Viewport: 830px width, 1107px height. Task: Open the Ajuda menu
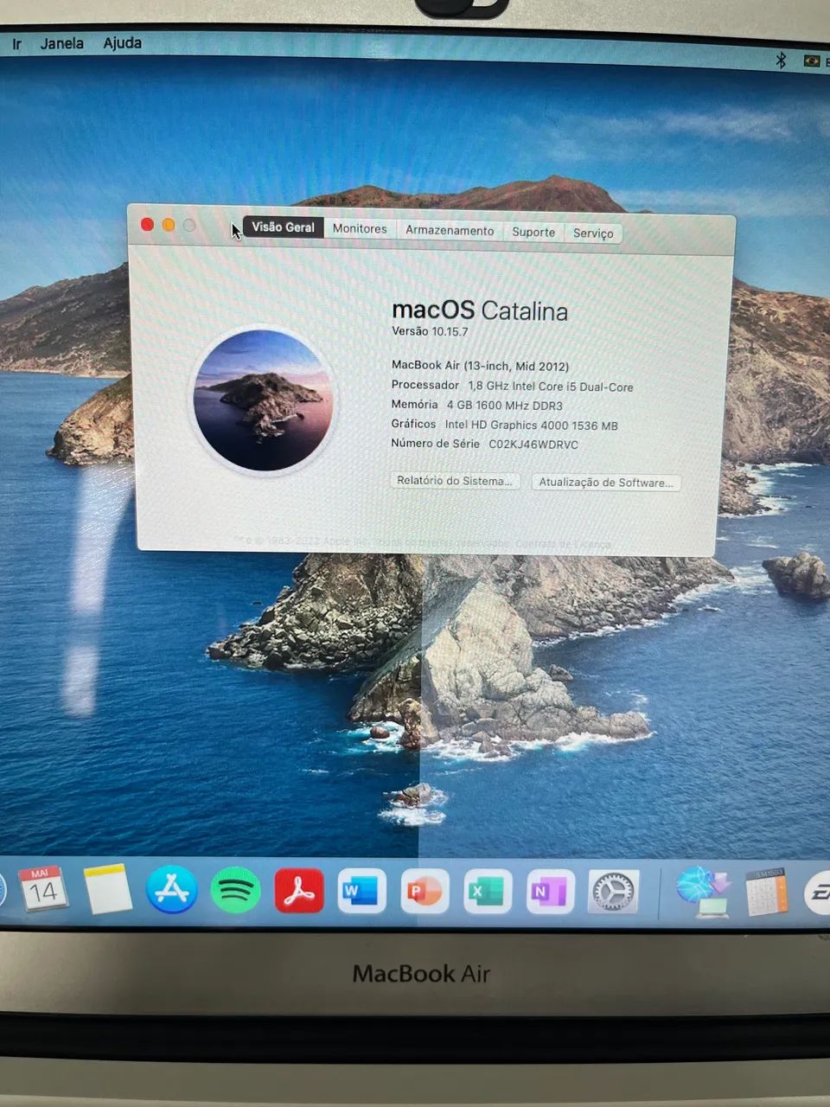point(122,42)
